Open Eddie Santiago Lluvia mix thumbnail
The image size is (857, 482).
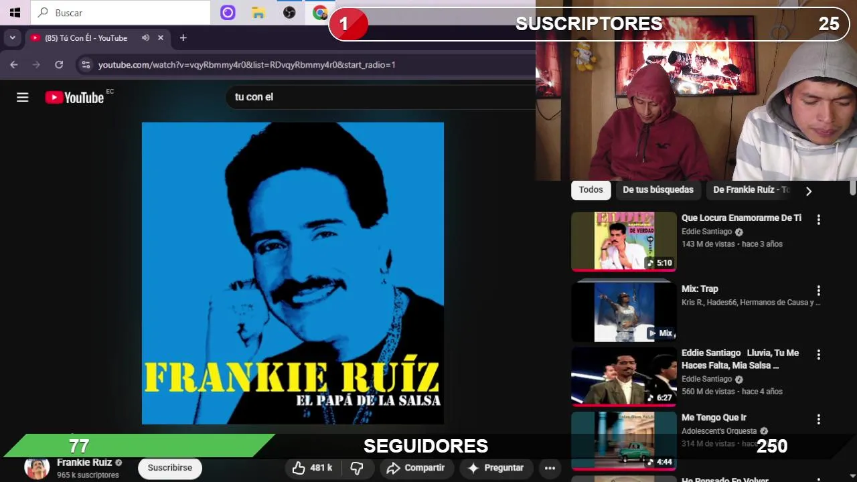click(x=624, y=377)
